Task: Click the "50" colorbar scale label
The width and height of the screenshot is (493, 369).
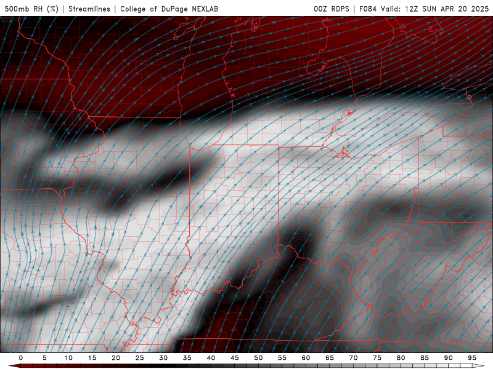Action: pyautogui.click(x=258, y=358)
